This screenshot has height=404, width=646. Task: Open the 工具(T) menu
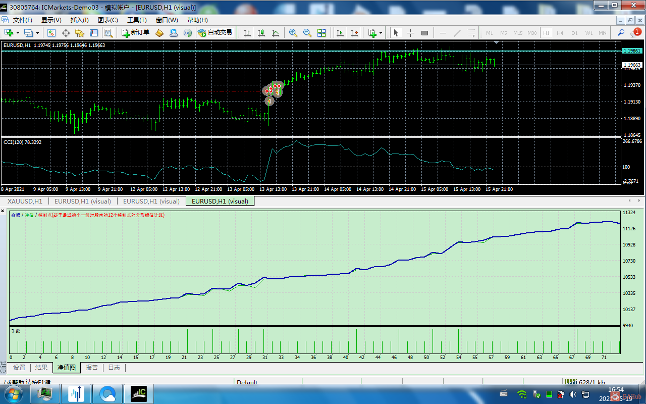pyautogui.click(x=137, y=20)
